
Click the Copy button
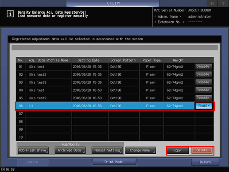[178, 150]
